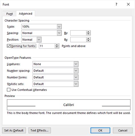Click the Help question mark icon
The height and width of the screenshot is (136, 135).
click(116, 4)
